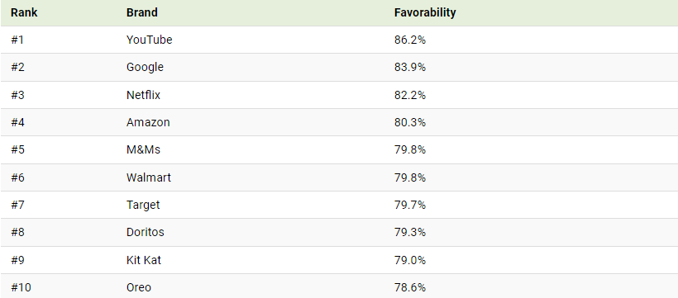Click the Doritos brand name
The width and height of the screenshot is (678, 298).
[146, 232]
